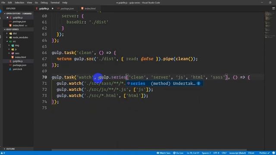Click the horizontal editor scrollbar
Screen dimensions: 276x155
pyautogui.click(x=149, y=150)
